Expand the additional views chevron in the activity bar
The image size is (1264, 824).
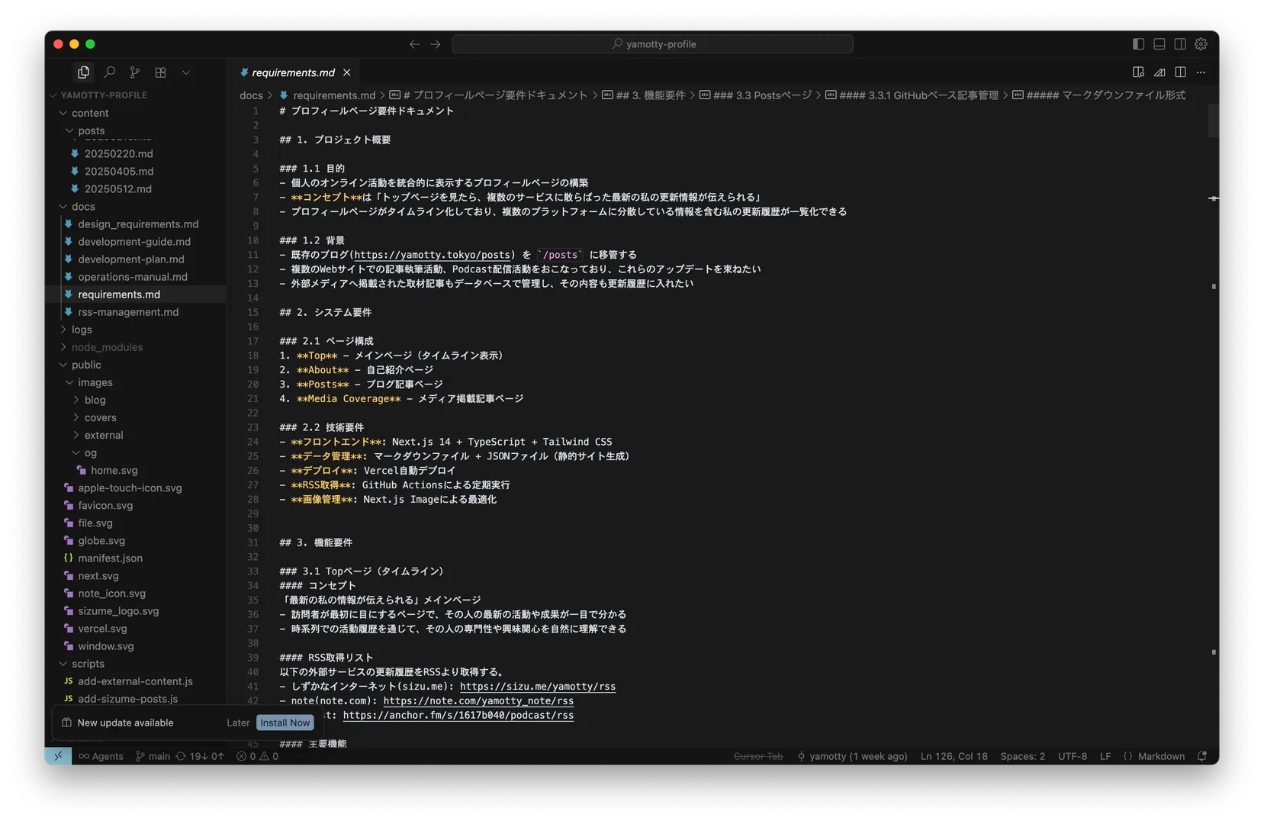point(185,72)
